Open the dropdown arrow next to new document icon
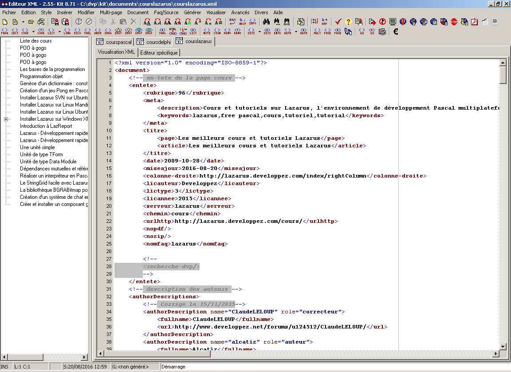This screenshot has width=511, height=372. pyautogui.click(x=23, y=21)
